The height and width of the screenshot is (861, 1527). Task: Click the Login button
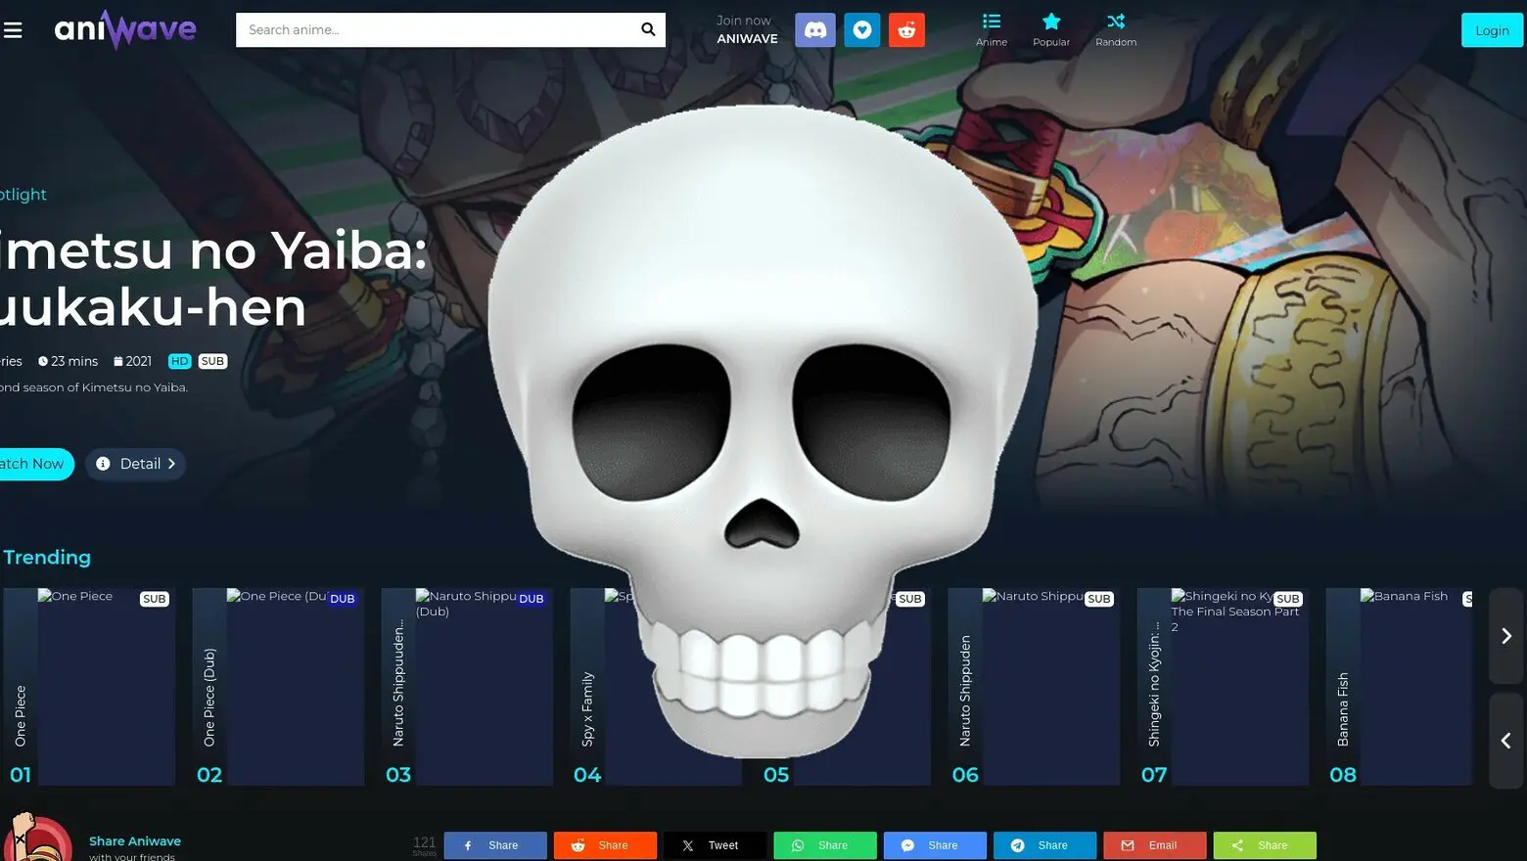coord(1492,30)
